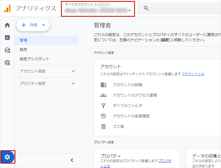Click the 作成 create button

(x=33, y=25)
